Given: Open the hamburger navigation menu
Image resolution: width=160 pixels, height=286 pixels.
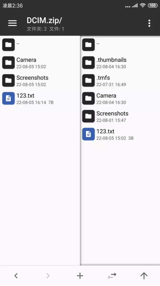Looking at the screenshot, I should click(13, 23).
